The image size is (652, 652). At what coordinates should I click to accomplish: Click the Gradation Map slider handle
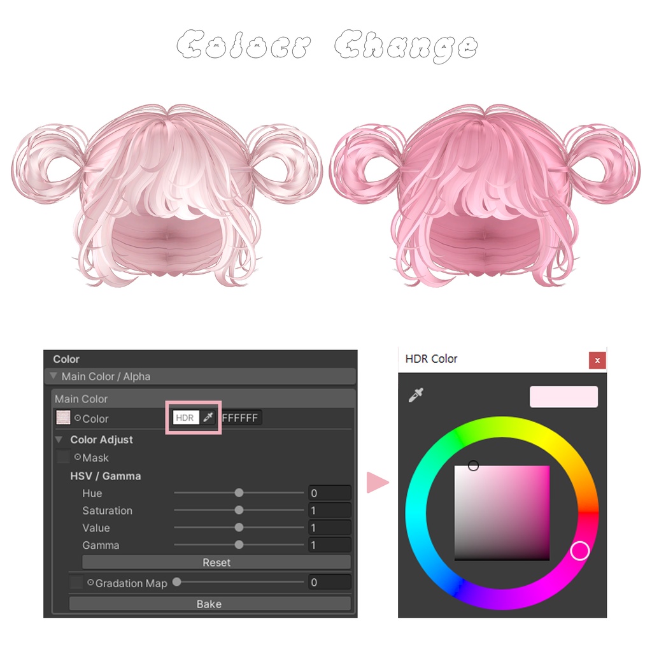click(x=177, y=582)
